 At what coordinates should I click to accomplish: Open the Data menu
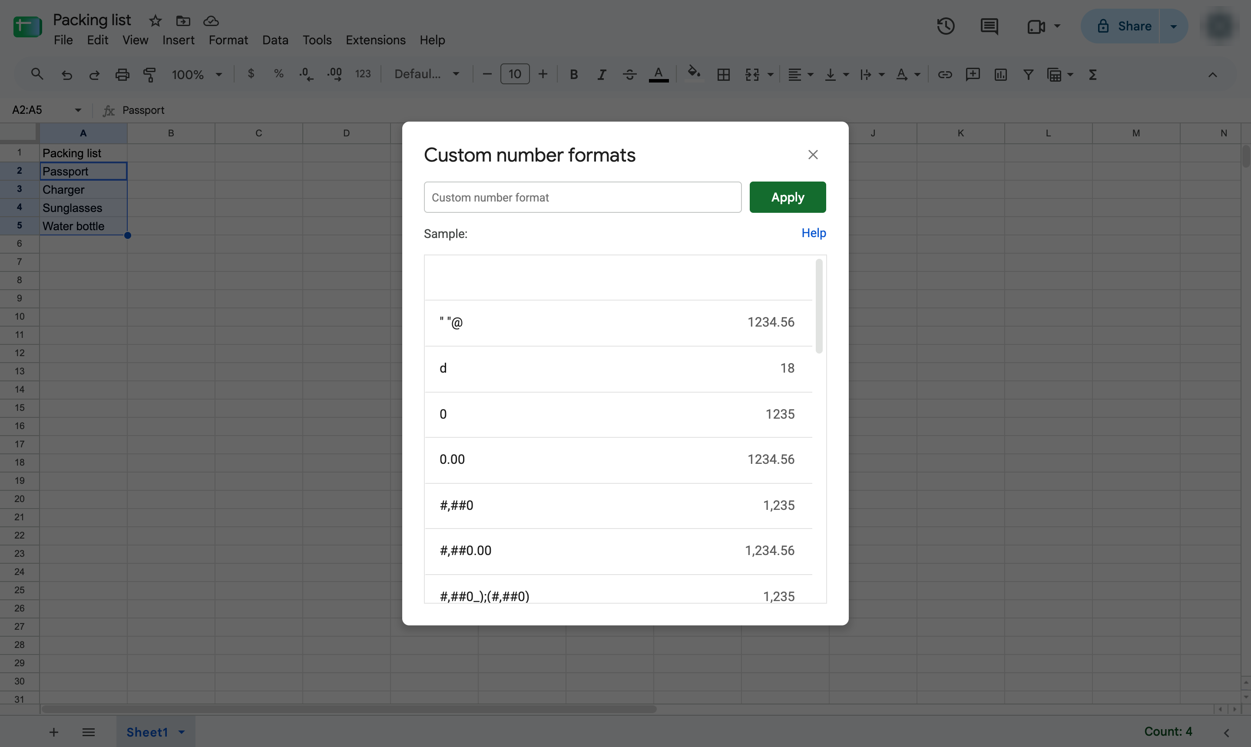pyautogui.click(x=275, y=40)
